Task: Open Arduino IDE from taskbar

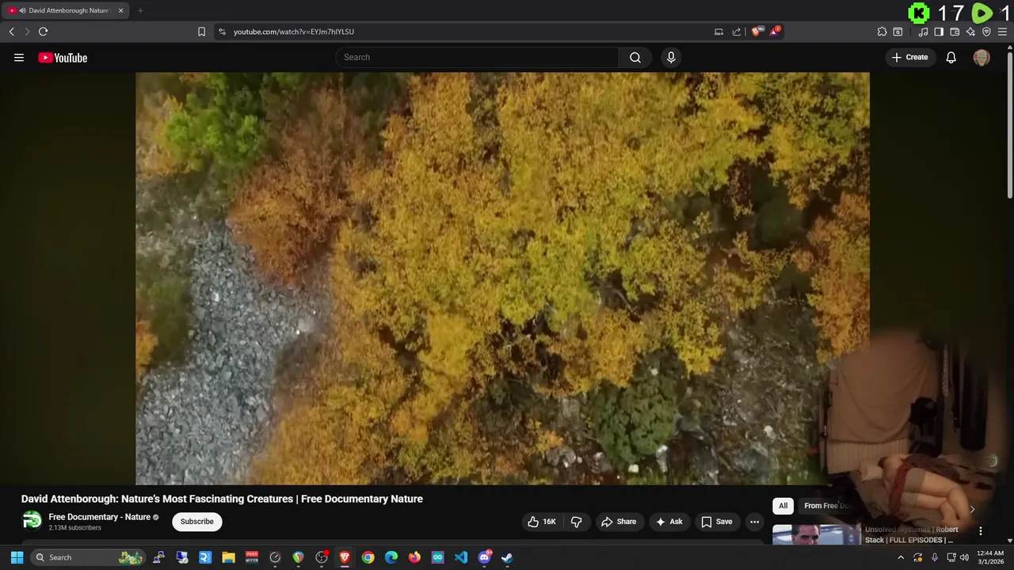Action: click(x=437, y=557)
